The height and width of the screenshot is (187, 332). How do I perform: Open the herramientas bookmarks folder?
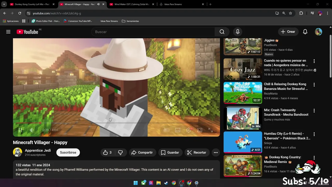coord(130,21)
